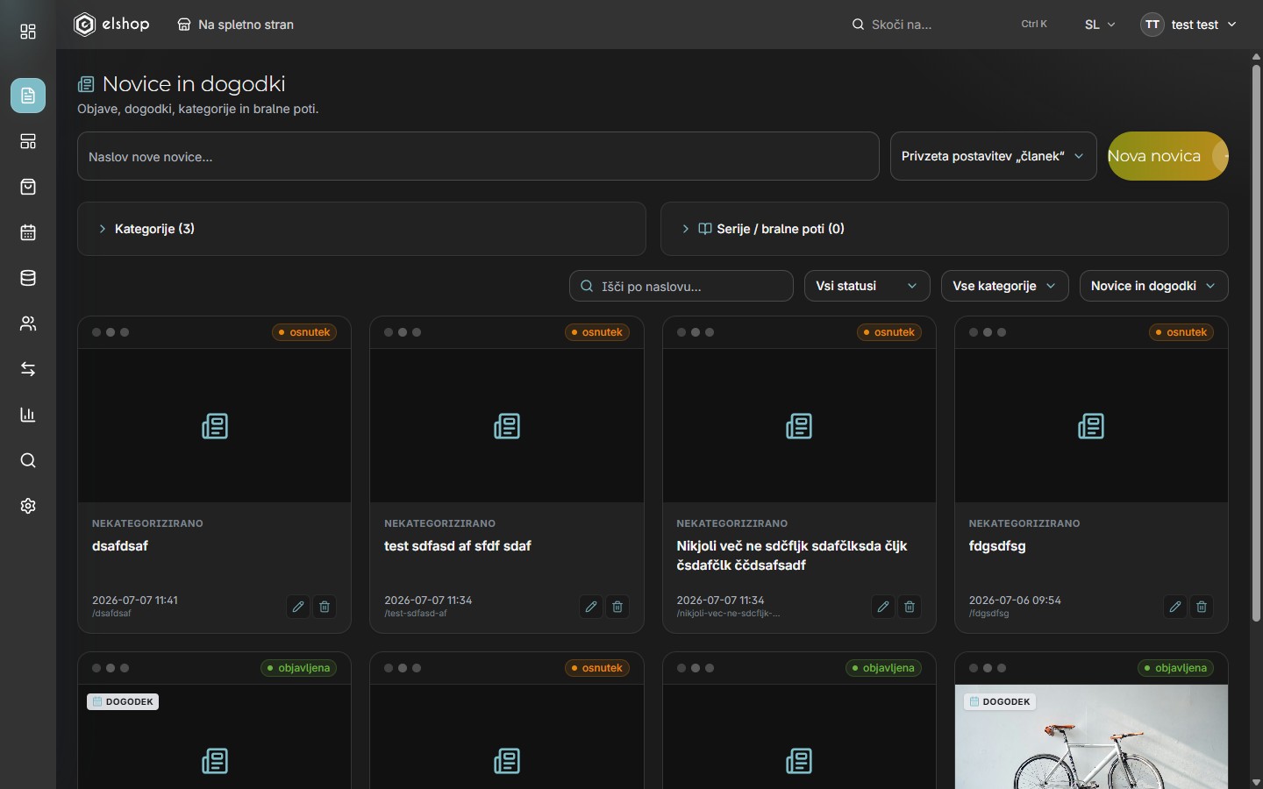Expand the Serije / bralne poti (0) section
The image size is (1263, 789).
(x=944, y=229)
